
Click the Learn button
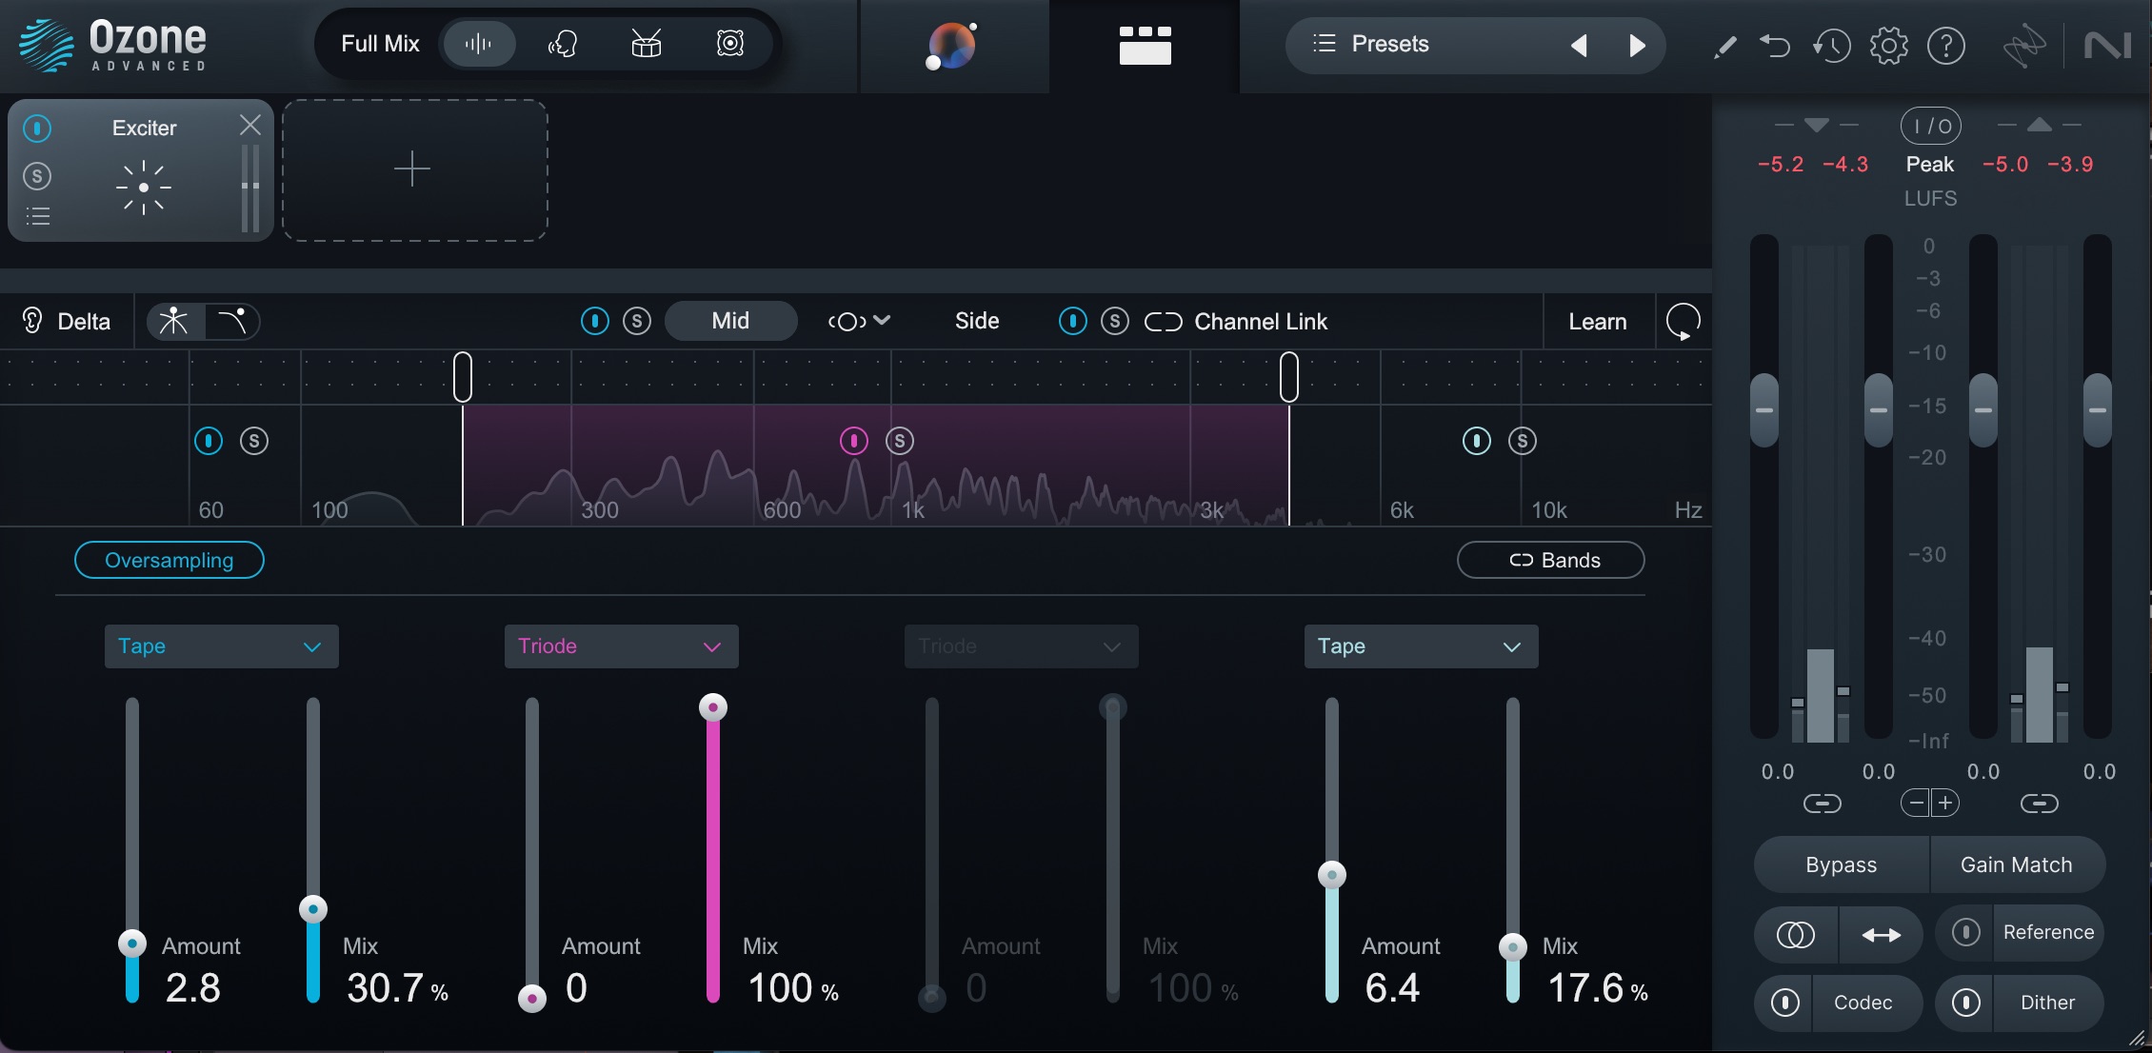coord(1598,322)
